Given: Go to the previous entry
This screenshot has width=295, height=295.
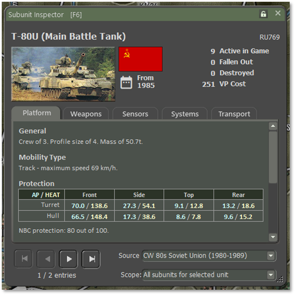Looking at the screenshot, I should (x=46, y=259).
